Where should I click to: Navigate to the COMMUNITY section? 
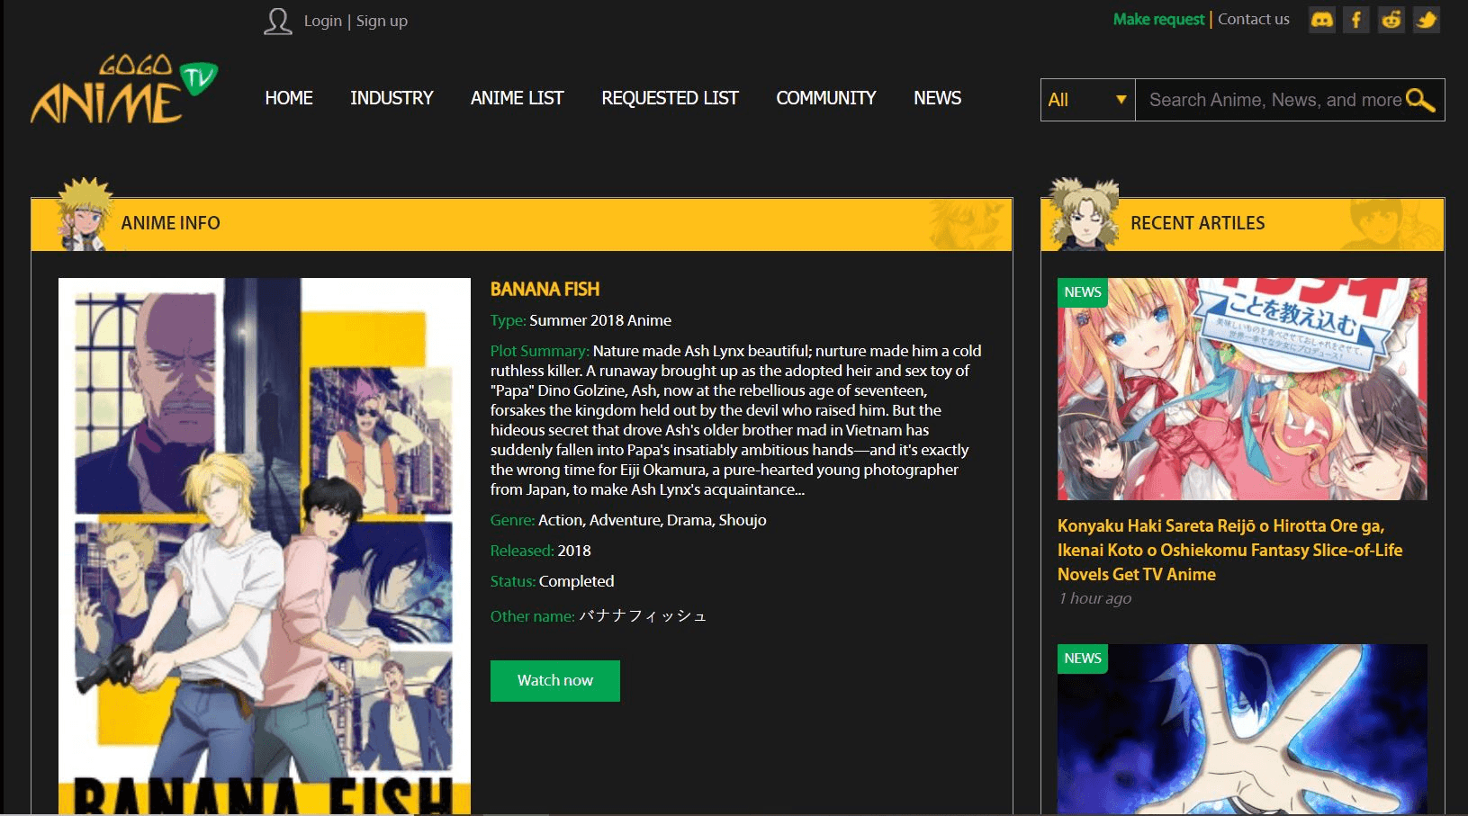tap(825, 98)
